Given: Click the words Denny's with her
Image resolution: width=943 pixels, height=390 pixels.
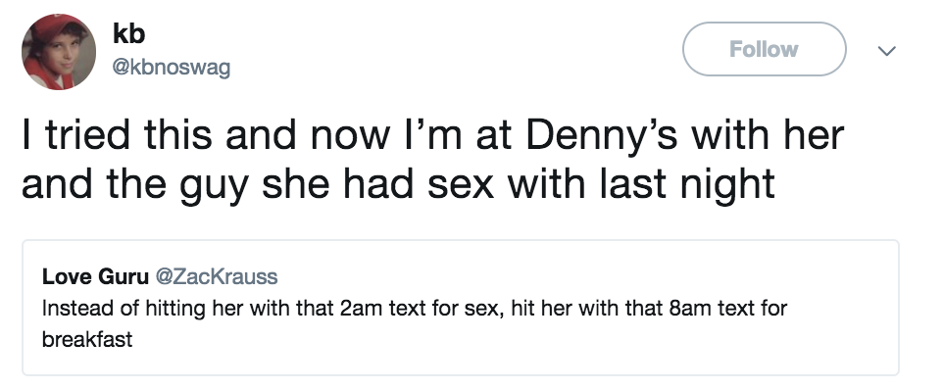Looking at the screenshot, I should [685, 137].
